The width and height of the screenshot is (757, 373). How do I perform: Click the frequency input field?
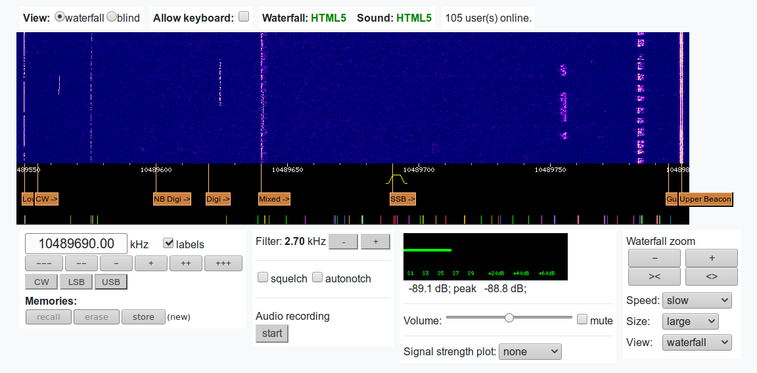76,244
